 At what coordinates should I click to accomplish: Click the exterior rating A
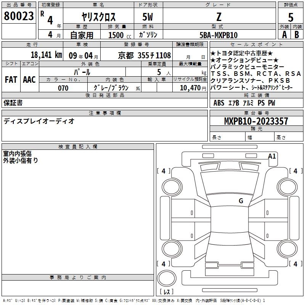(284, 35)
